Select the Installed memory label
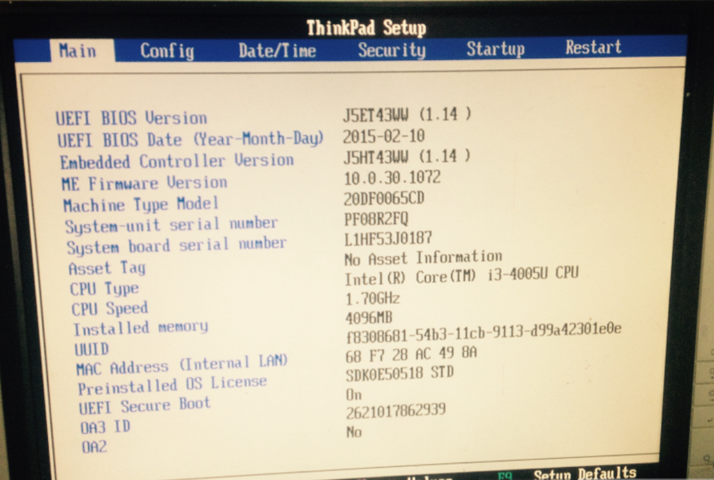This screenshot has width=714, height=480. (141, 328)
